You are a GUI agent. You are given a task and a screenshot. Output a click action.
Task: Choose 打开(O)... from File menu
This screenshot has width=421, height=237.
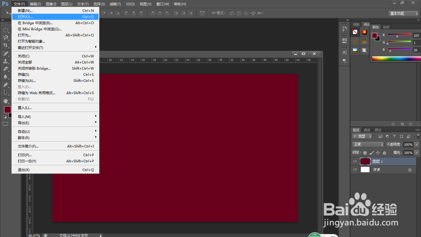55,17
